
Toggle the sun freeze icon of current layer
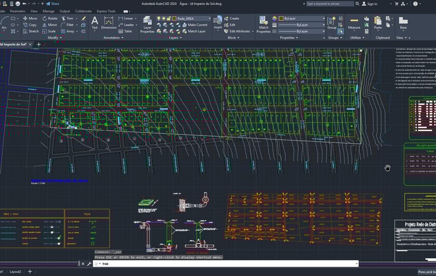coord(164,18)
